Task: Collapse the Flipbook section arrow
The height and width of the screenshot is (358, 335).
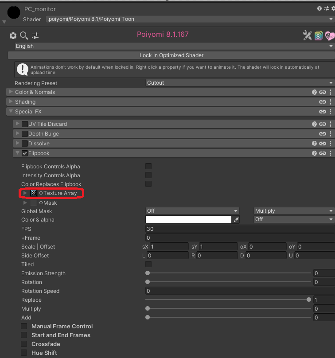Action: 18,153
